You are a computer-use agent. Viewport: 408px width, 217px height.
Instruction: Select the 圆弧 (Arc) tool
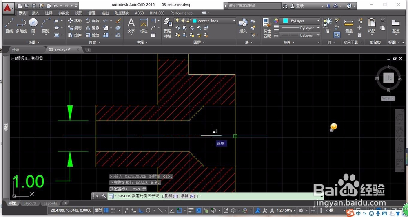[46, 26]
